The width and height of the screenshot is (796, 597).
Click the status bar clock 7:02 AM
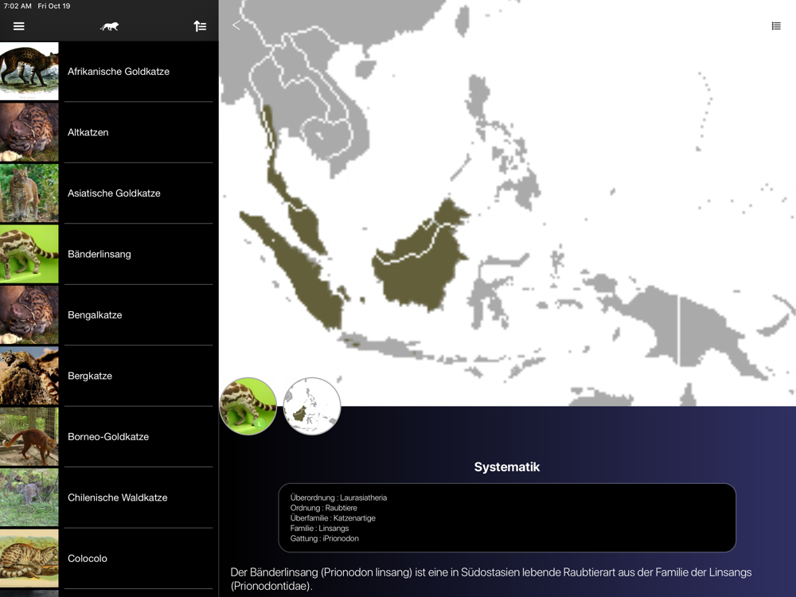click(18, 6)
